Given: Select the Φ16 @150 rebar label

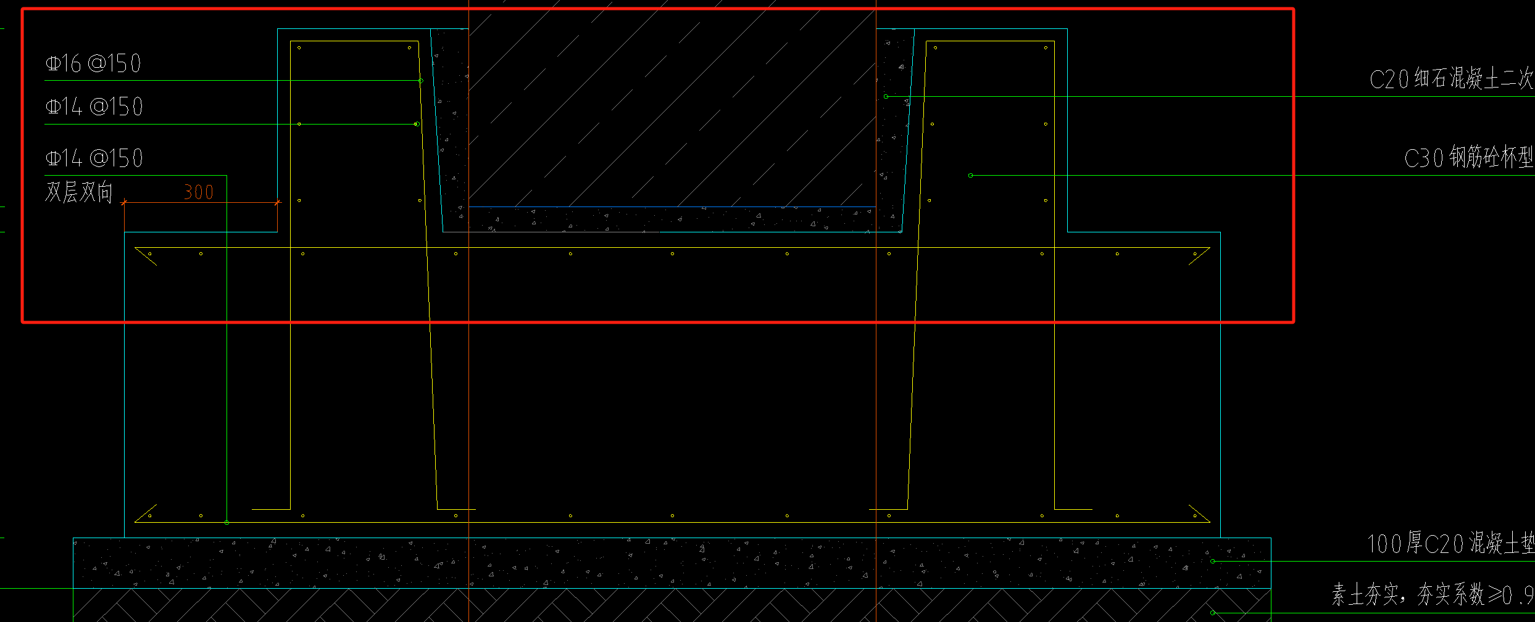Looking at the screenshot, I should 94,63.
